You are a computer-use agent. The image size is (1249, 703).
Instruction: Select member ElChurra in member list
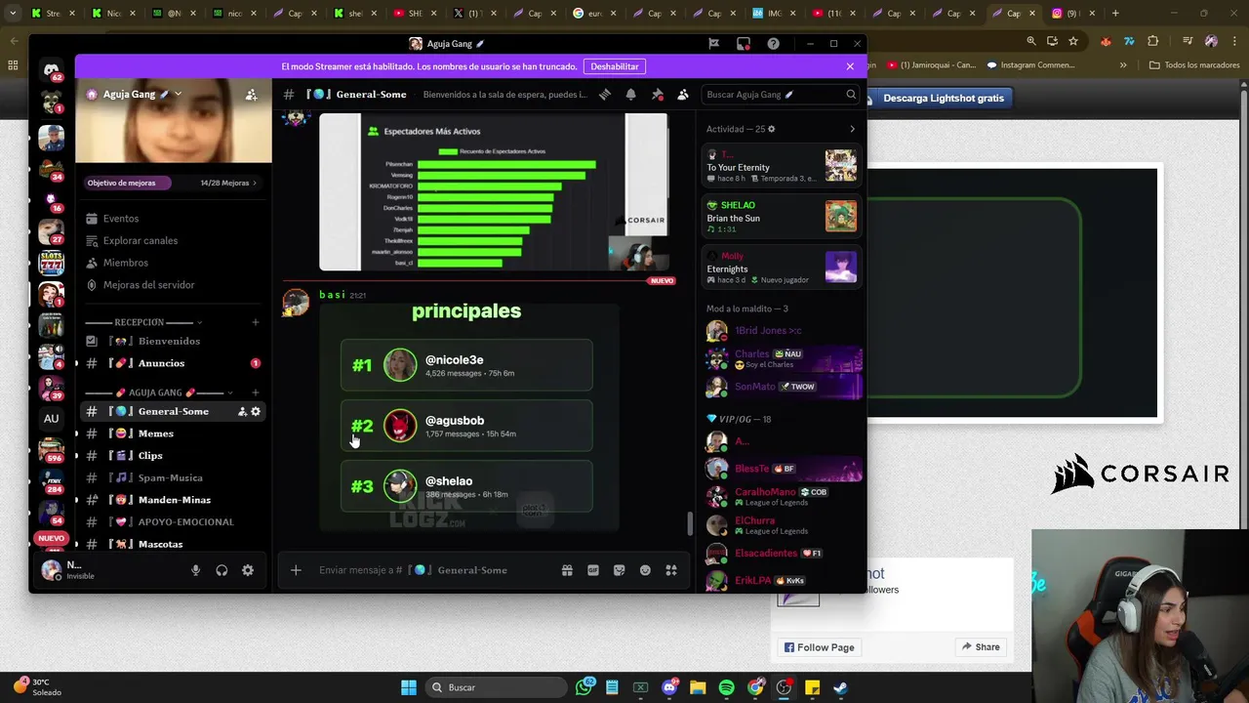pos(782,525)
